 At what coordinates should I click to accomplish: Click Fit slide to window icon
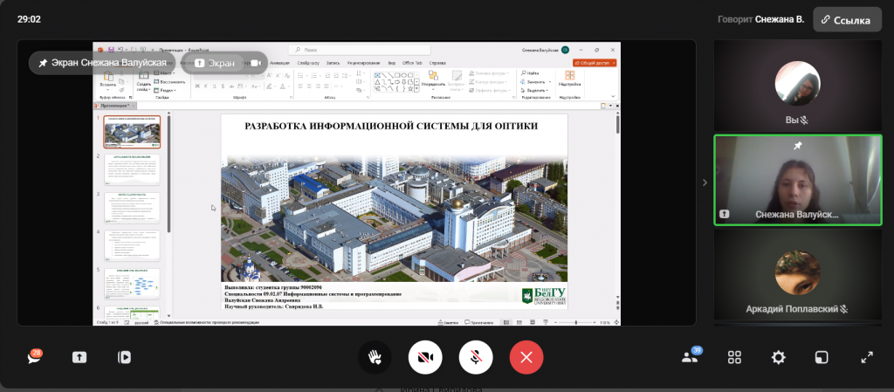coord(615,322)
